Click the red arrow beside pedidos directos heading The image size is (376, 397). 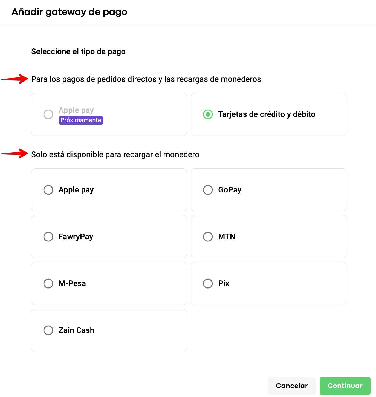pos(15,79)
